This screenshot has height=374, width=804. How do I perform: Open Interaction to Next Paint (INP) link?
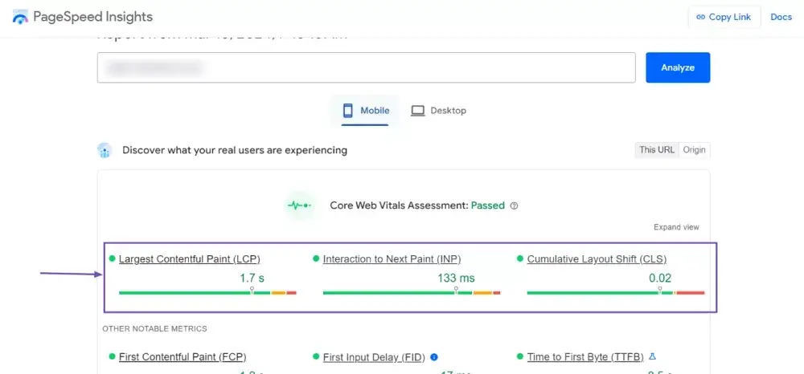point(392,259)
